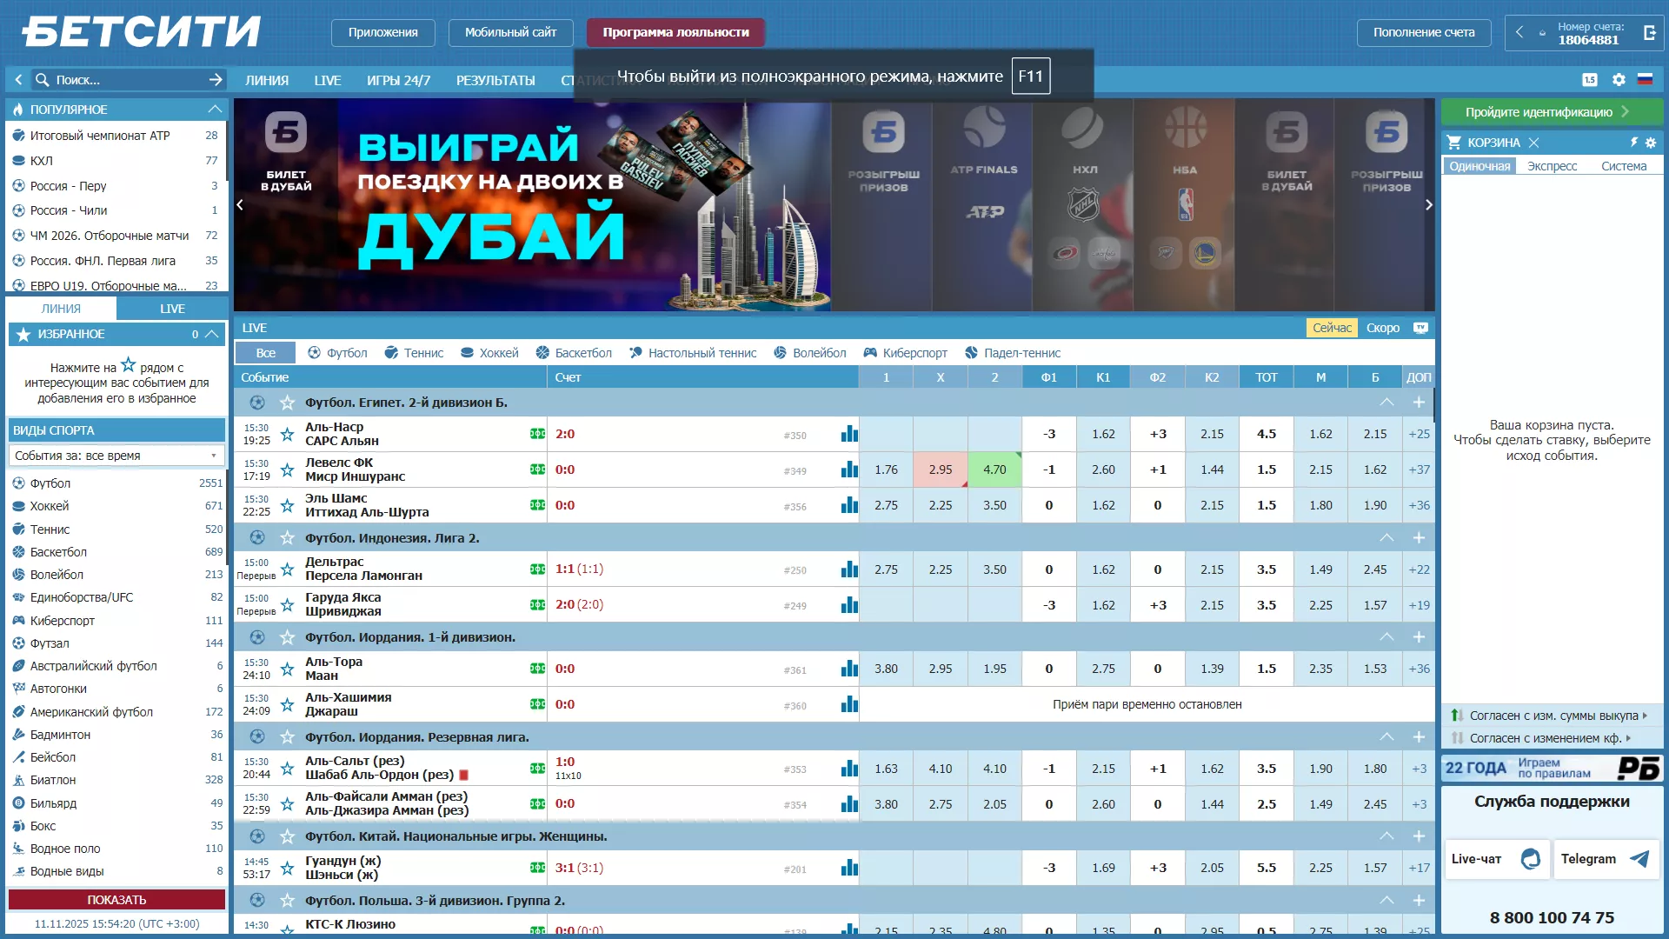Open the settings gear in the top bar

(1619, 79)
